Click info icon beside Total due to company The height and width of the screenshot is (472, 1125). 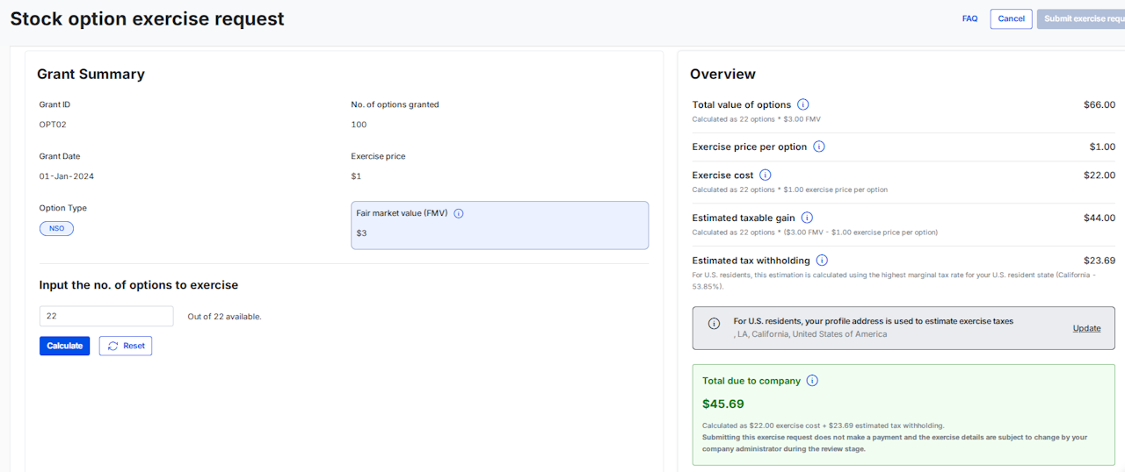click(x=812, y=381)
